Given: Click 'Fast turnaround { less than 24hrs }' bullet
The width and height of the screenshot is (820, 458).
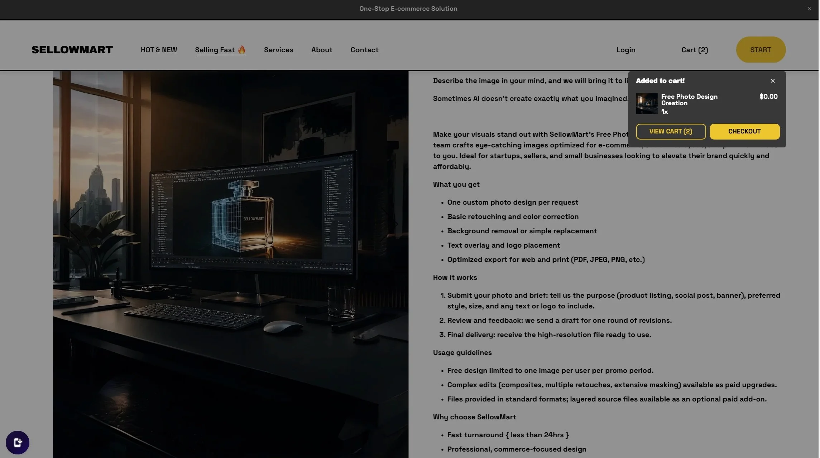Looking at the screenshot, I should click(508, 435).
